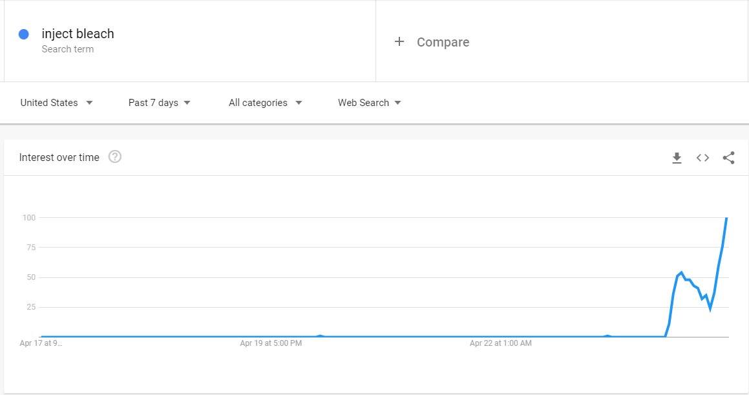The width and height of the screenshot is (749, 395).
Task: Select the Apr 19 at 5:00 PM label
Action: click(271, 343)
